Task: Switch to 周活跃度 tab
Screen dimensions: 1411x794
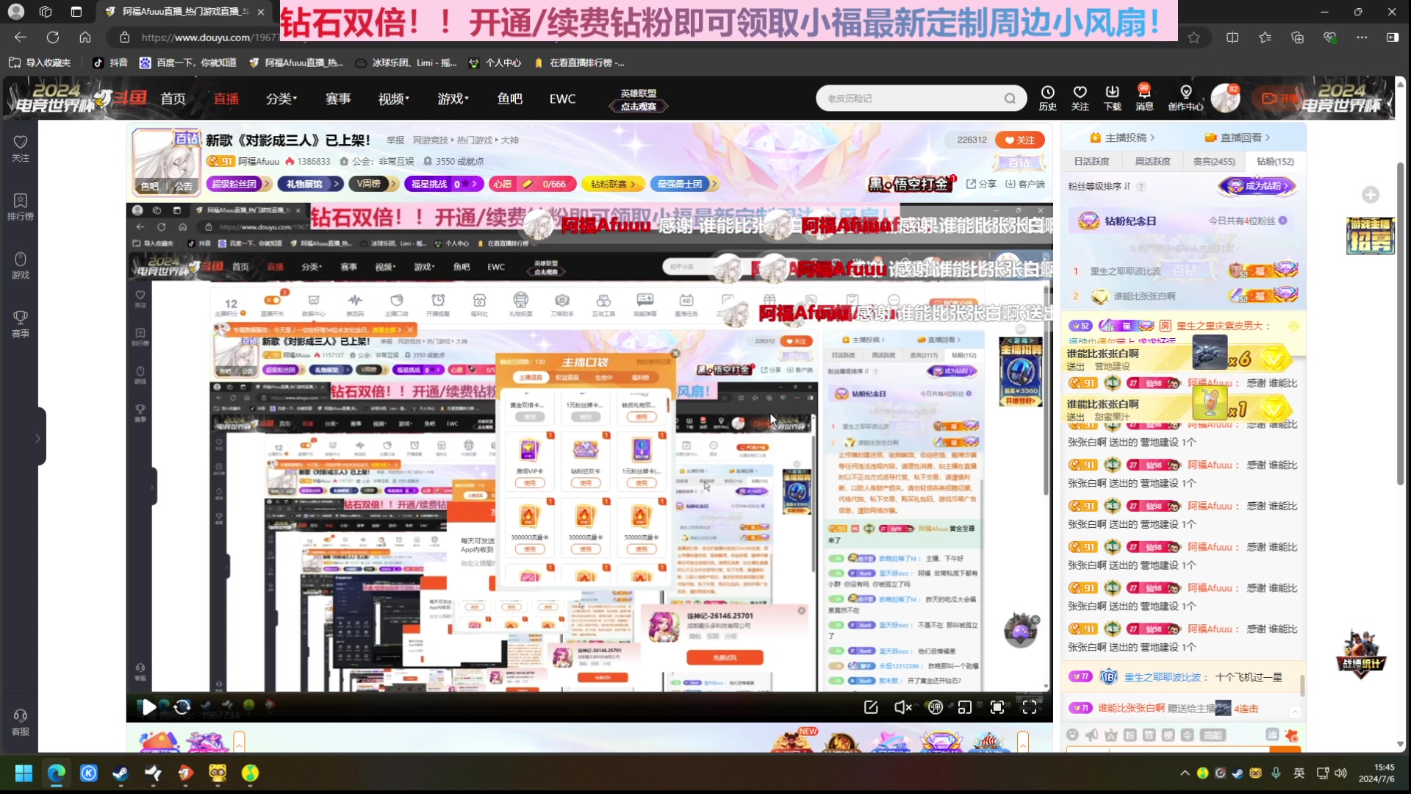Action: click(1152, 161)
